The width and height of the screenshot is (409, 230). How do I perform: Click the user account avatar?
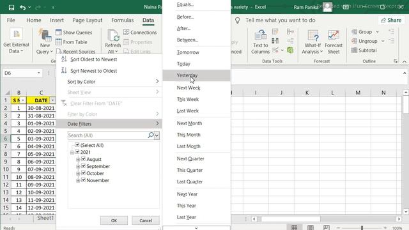(x=327, y=7)
